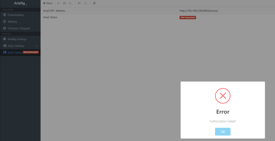This screenshot has height=141, width=275.
Task: Click the Finished check circle icon
Action: pyautogui.click(x=5, y=28)
